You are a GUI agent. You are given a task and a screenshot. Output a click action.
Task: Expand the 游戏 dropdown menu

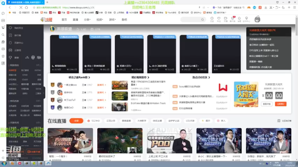pyautogui.click(x=112, y=20)
